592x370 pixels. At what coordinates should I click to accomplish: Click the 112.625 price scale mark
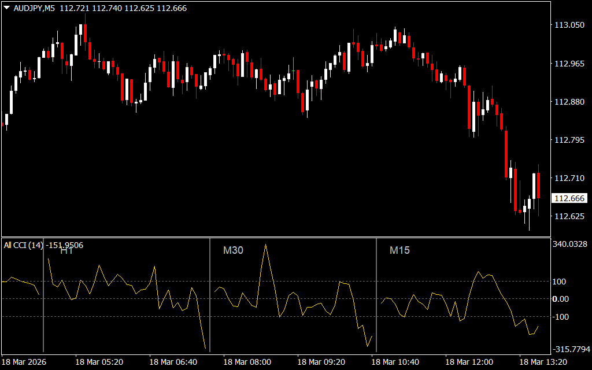coord(569,216)
